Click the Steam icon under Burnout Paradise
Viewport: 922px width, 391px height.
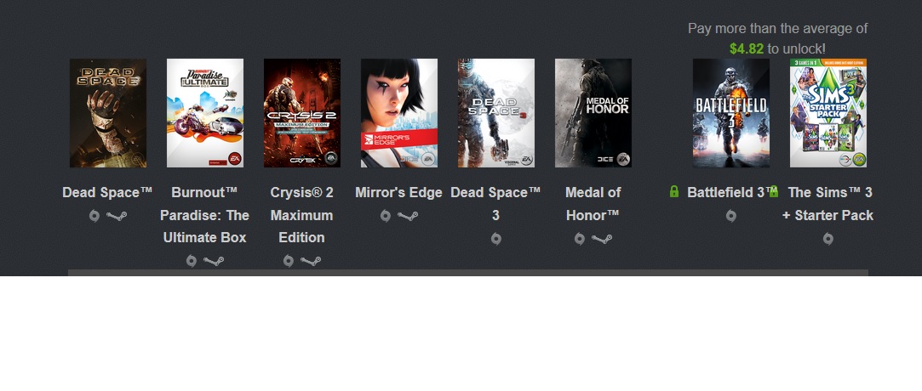(214, 261)
